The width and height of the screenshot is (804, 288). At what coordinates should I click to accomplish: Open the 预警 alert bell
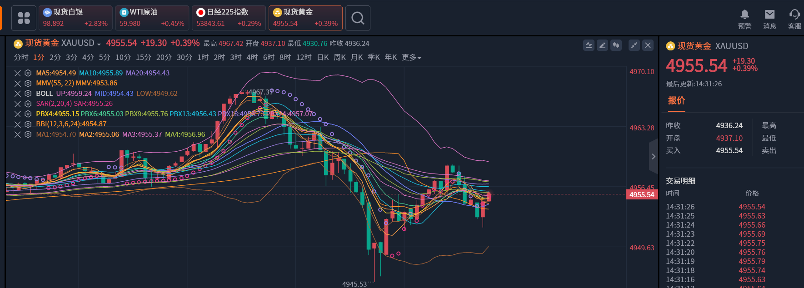point(744,19)
